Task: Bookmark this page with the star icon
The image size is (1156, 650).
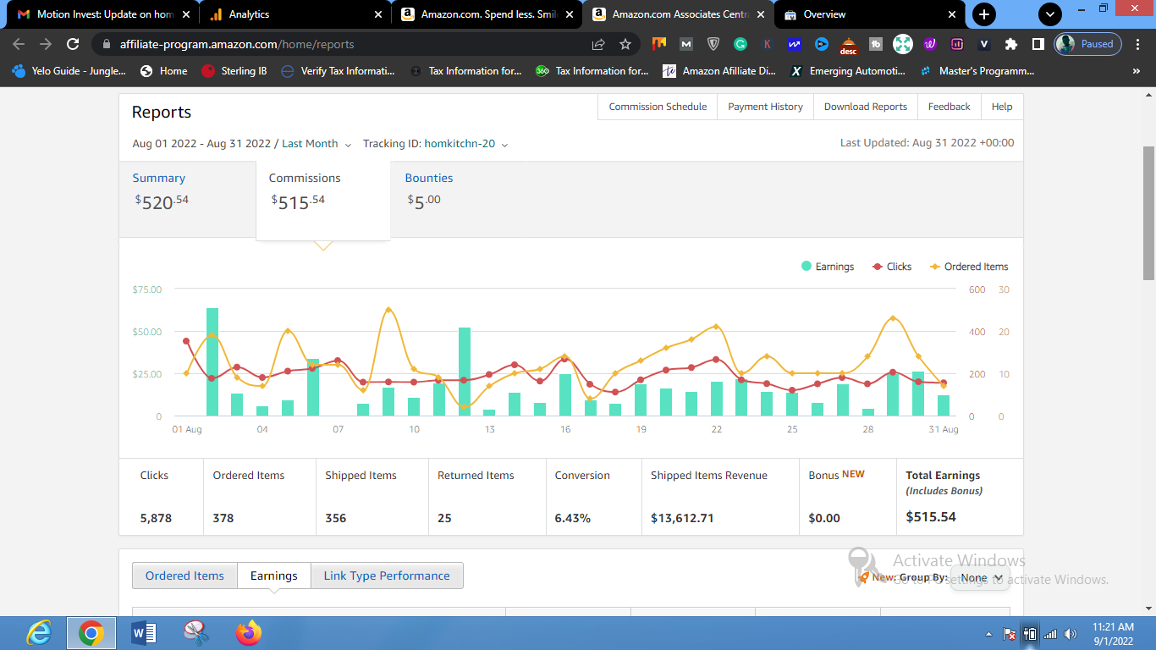Action: tap(625, 44)
